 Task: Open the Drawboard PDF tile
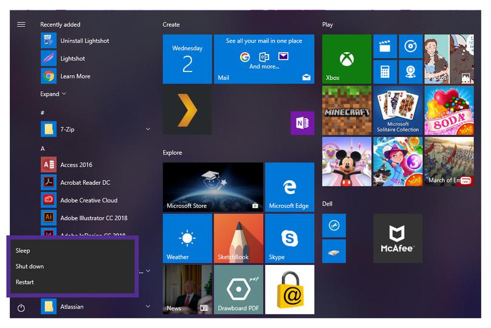[x=239, y=289]
